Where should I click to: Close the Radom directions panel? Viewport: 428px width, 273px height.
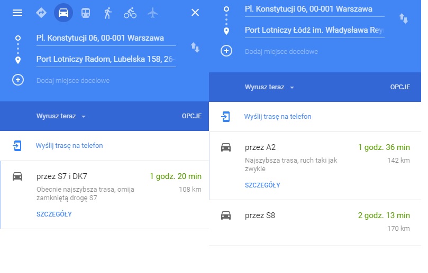click(195, 13)
